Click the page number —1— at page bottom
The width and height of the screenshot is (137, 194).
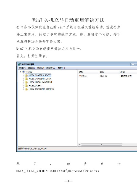click(68, 181)
